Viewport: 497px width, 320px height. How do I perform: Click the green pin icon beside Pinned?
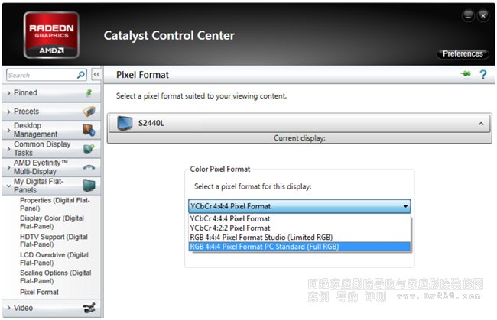[x=89, y=92]
